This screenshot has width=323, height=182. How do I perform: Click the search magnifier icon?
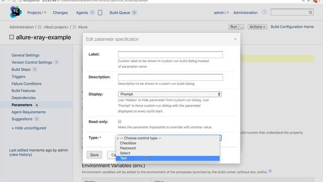click(x=310, y=12)
